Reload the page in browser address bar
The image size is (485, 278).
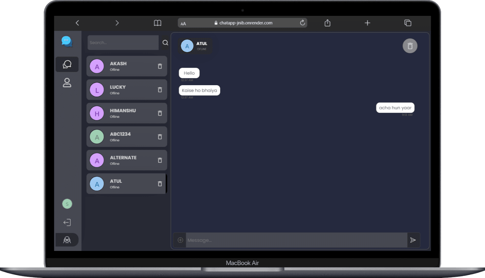302,23
